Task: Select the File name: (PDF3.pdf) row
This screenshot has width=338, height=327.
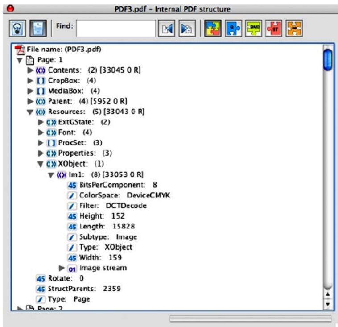Action: [x=64, y=50]
